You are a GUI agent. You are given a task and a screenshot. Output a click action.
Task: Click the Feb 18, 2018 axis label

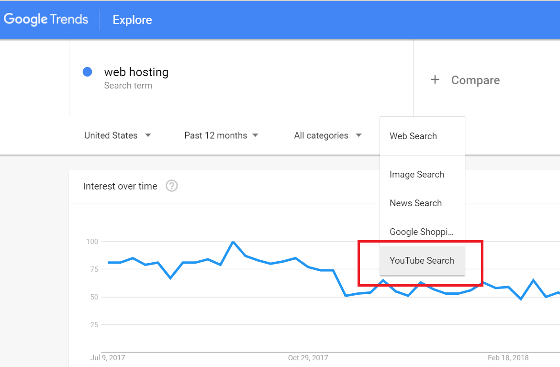click(x=508, y=357)
